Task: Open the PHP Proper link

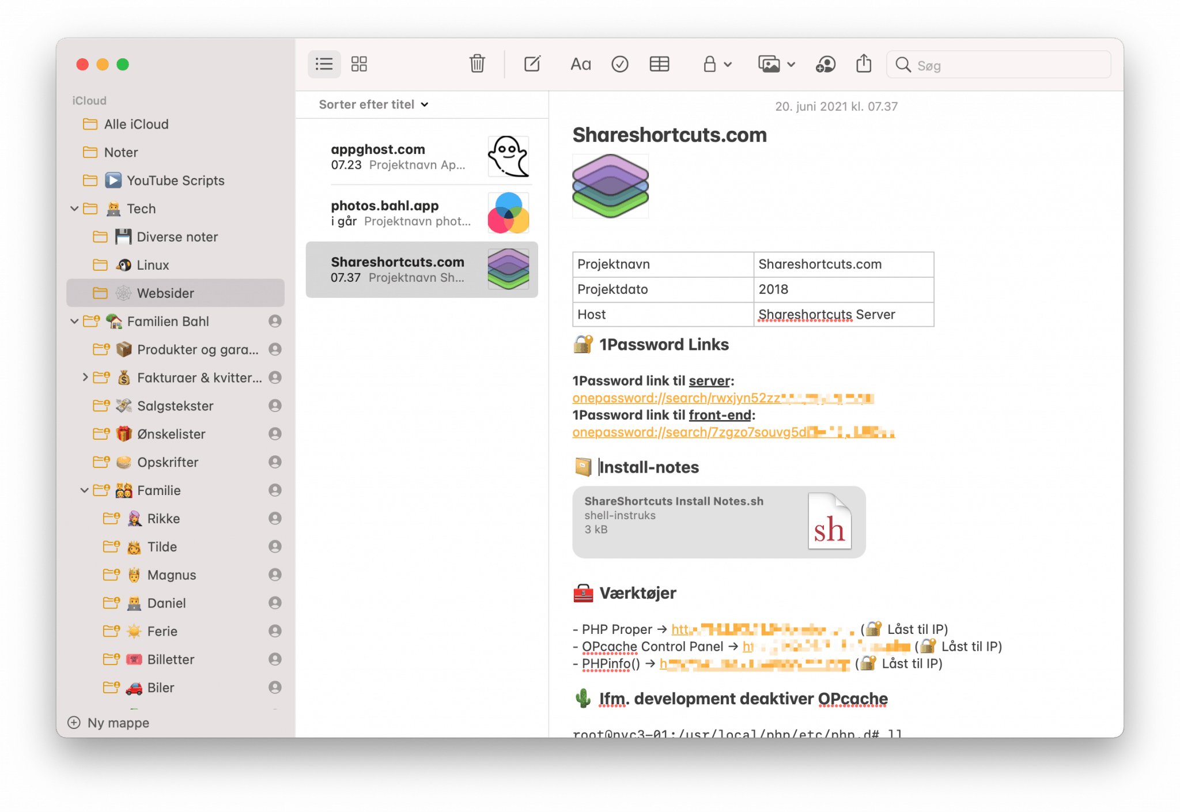Action: (x=763, y=629)
